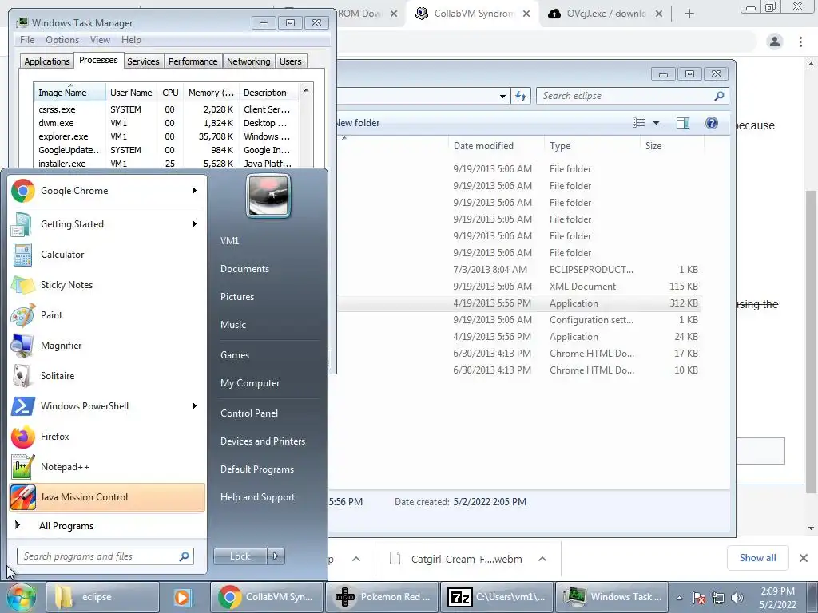The image size is (818, 613).
Task: Click Search eclipse field
Action: click(x=633, y=96)
